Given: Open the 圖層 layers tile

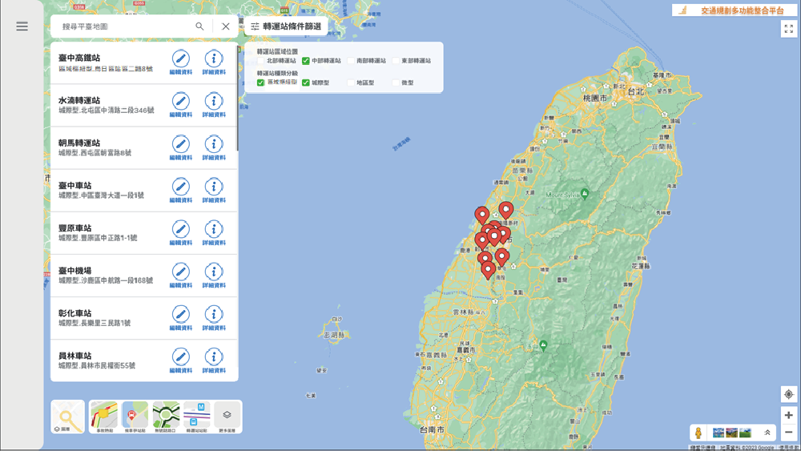Looking at the screenshot, I should pyautogui.click(x=68, y=417).
